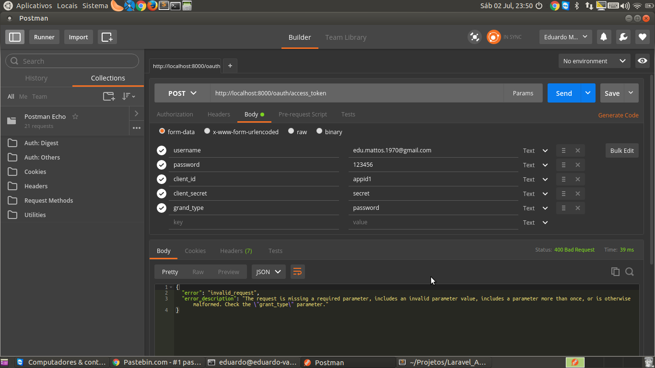Uncheck the grand_type parameter
The image size is (655, 368).
coord(162,208)
